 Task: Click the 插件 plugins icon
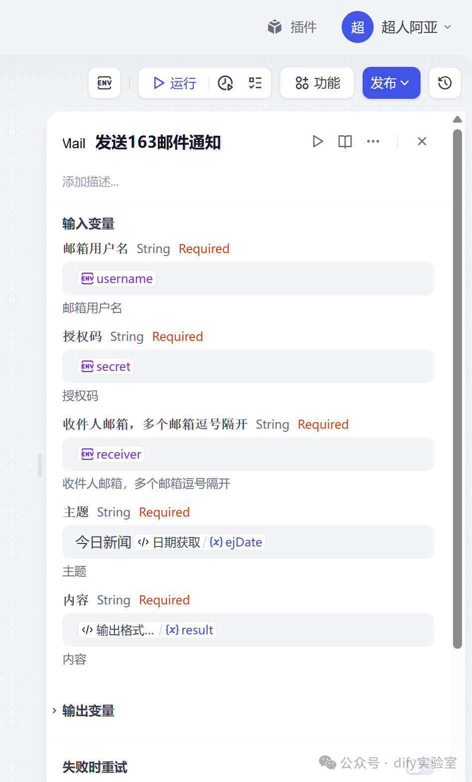(275, 27)
